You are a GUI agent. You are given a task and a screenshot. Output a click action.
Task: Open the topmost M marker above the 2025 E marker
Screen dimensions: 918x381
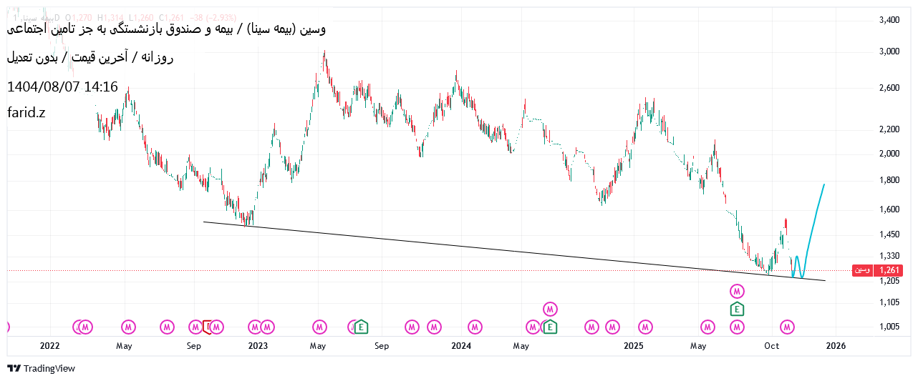pyautogui.click(x=737, y=291)
